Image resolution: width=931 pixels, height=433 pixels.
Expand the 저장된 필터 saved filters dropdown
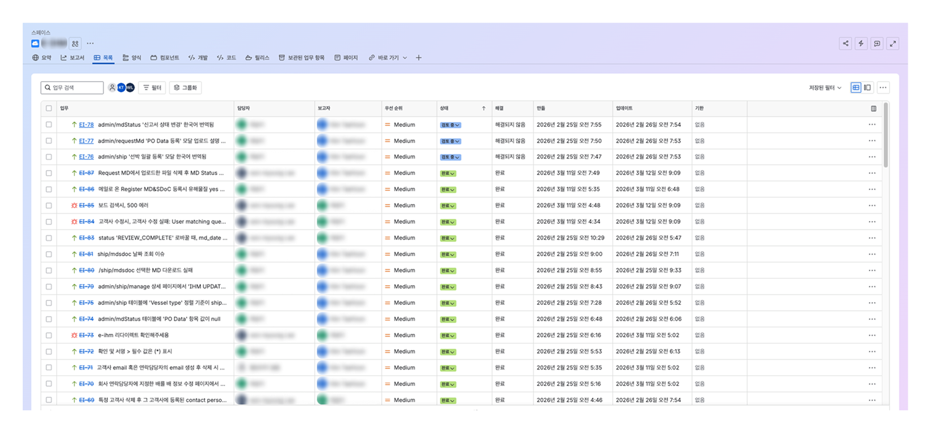pos(825,88)
